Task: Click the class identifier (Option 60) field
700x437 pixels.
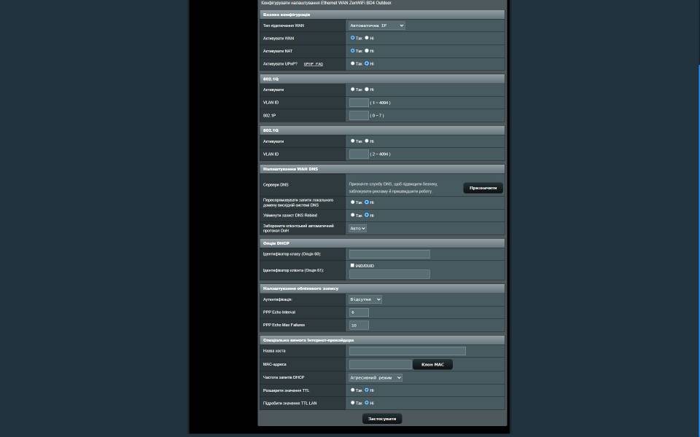Action: pyautogui.click(x=389, y=254)
